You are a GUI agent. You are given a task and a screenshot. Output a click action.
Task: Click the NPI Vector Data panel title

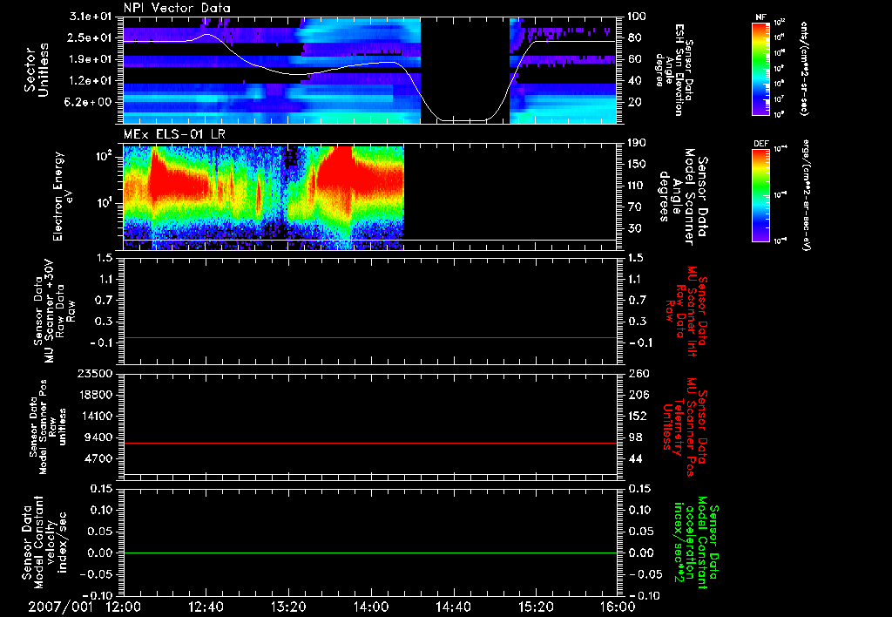coord(177,8)
